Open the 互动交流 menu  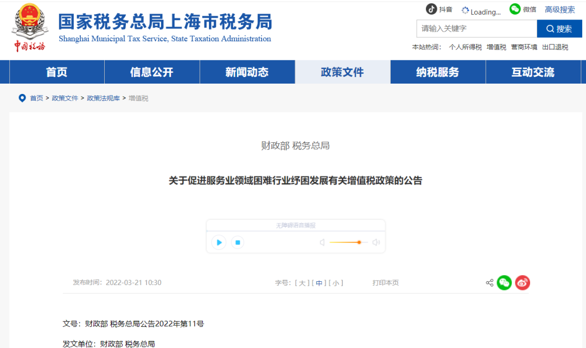pos(533,72)
